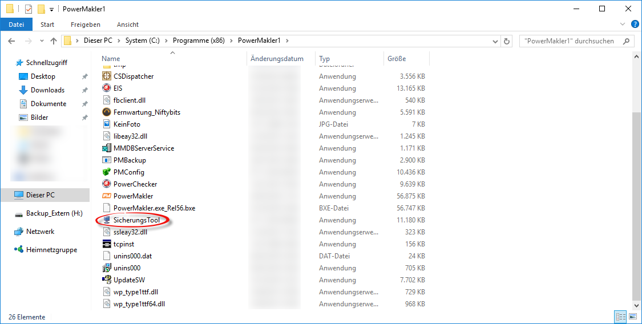Expand the ribbon with the chevron
This screenshot has height=324, width=642.
pos(623,24)
